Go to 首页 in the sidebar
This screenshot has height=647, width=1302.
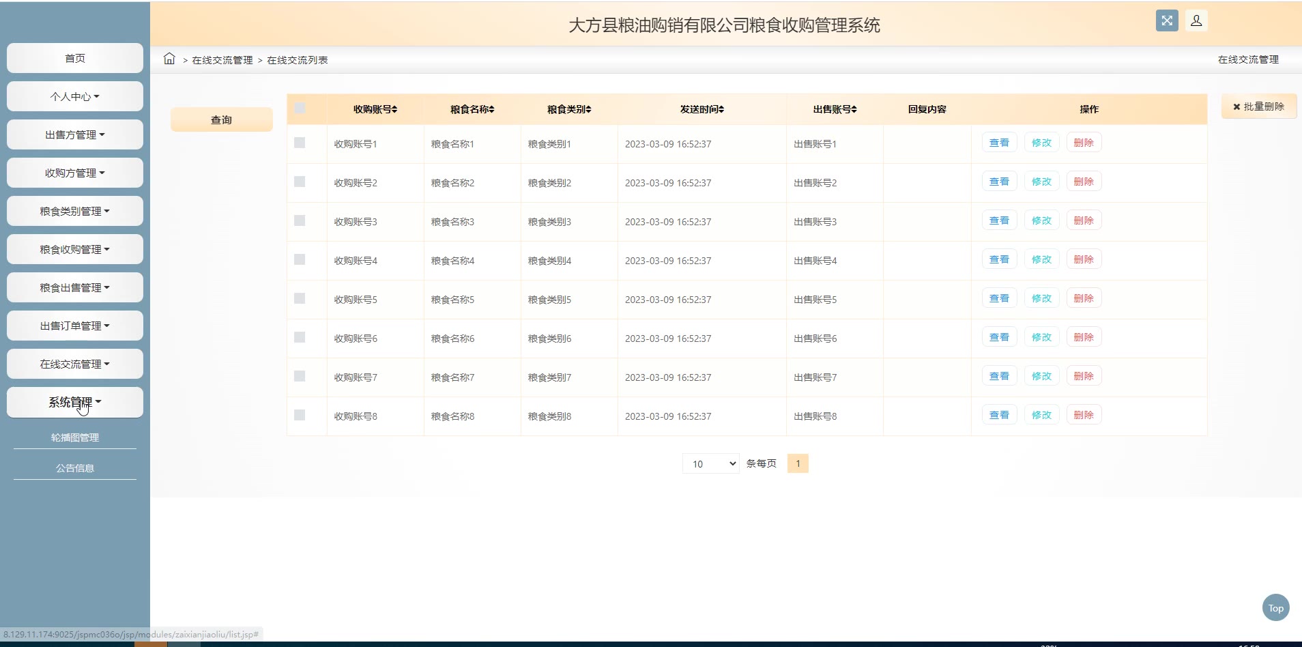[x=75, y=58]
